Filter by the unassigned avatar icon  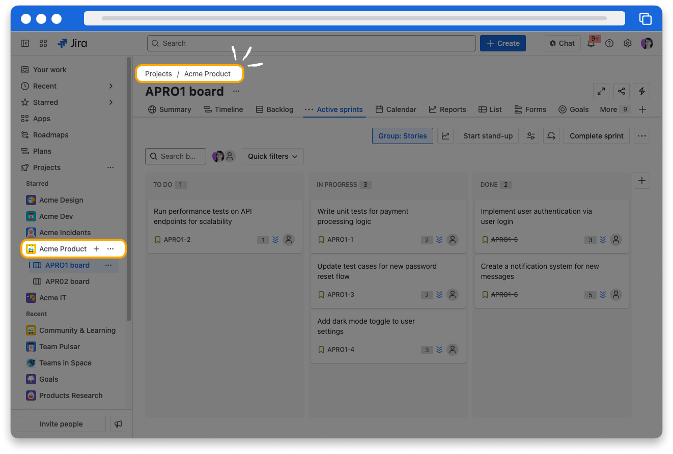tap(230, 156)
